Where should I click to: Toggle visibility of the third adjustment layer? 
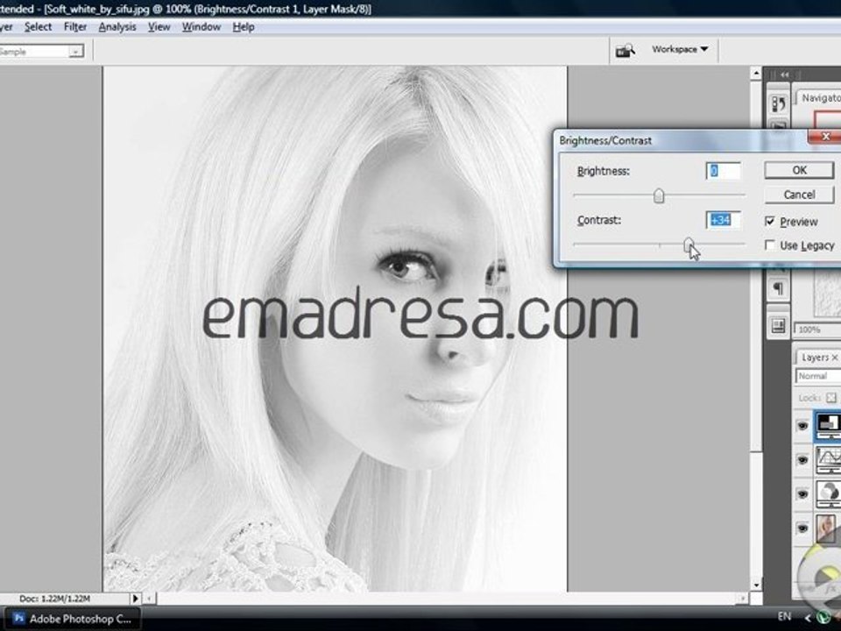(802, 493)
